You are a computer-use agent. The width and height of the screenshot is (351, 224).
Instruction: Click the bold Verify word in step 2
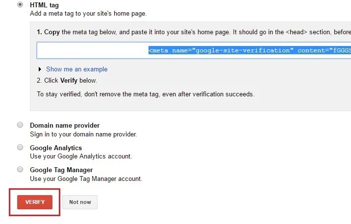click(70, 81)
